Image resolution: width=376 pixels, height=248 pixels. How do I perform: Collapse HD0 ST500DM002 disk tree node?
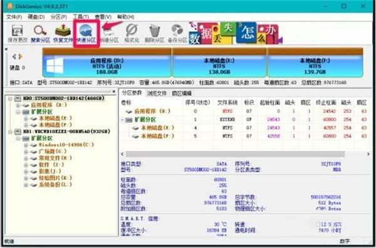click(x=10, y=98)
